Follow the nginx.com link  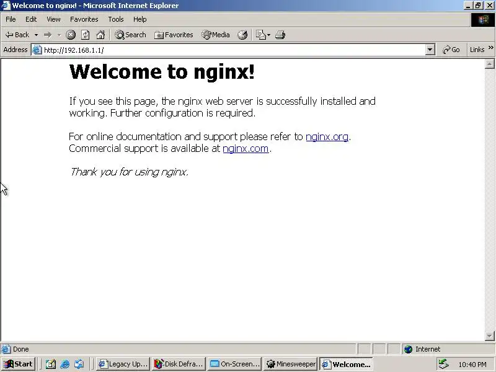[246, 148]
